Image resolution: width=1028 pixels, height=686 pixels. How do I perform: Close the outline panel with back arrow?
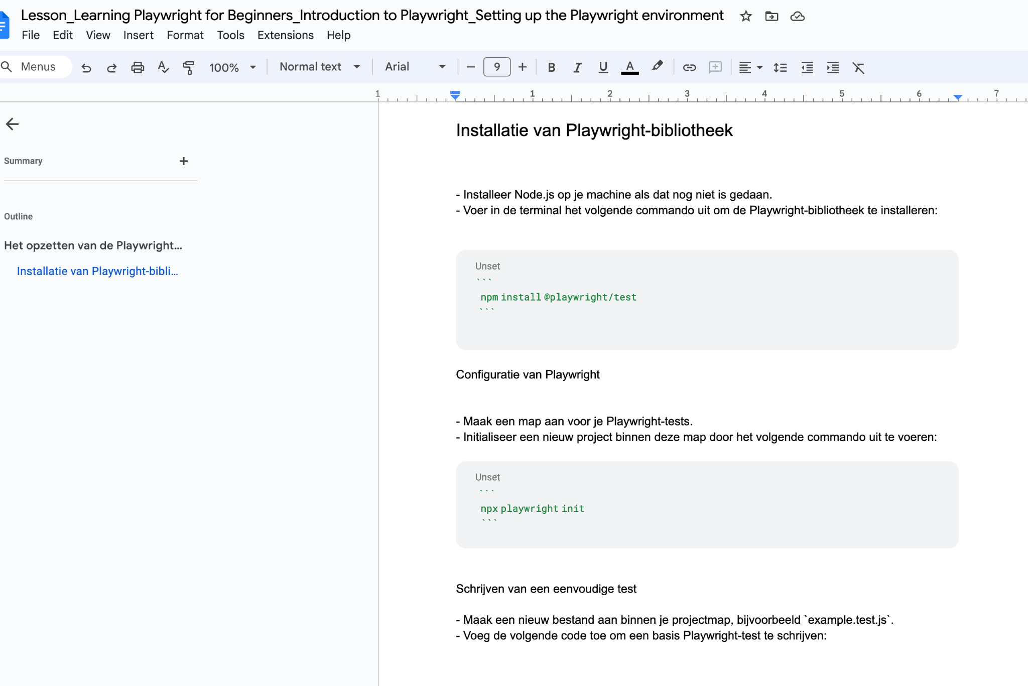(12, 124)
